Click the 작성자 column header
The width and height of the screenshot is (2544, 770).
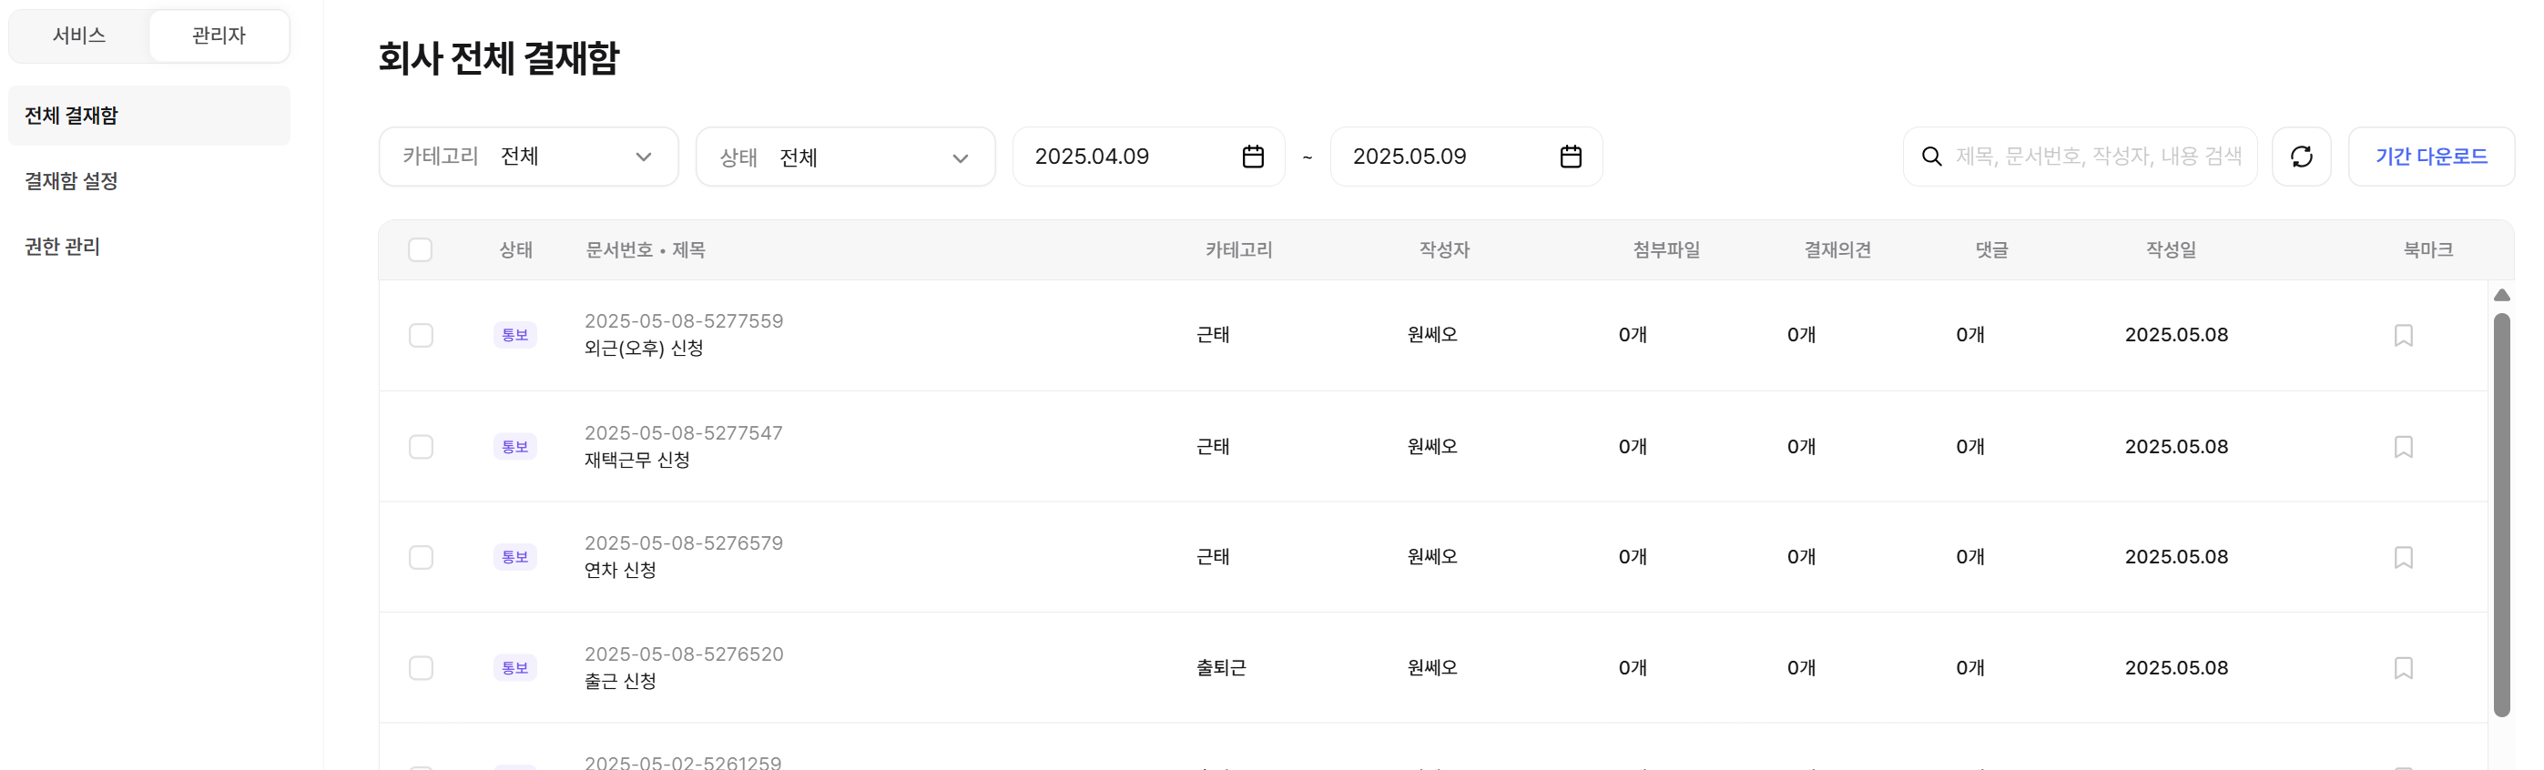1444,249
